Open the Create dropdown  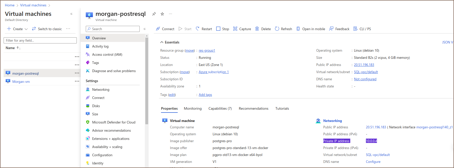click(17, 29)
